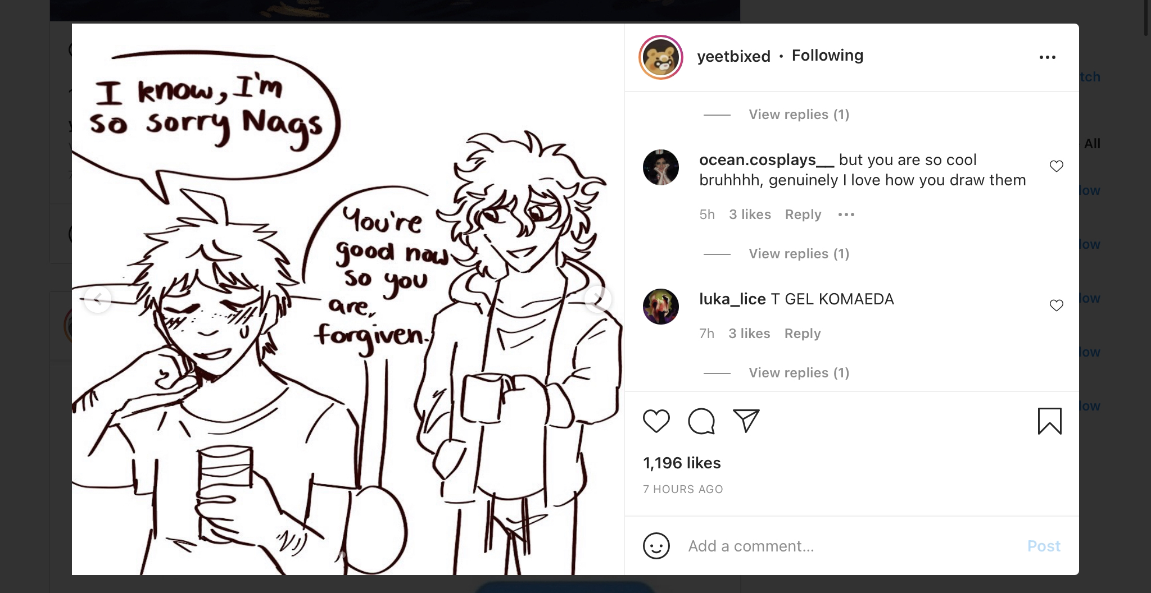The image size is (1151, 593).
Task: Open the emoji picker smiley icon
Action: pos(656,546)
